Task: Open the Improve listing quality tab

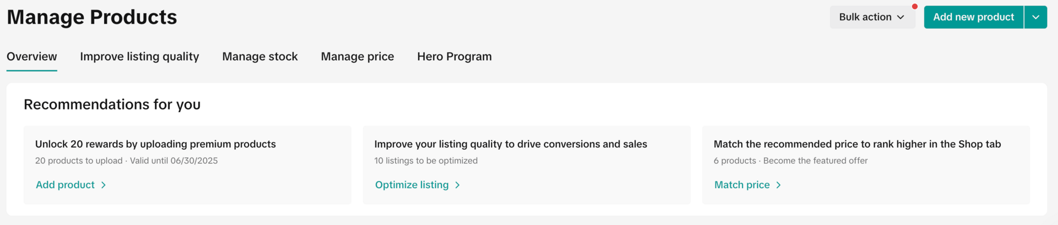Action: (139, 57)
